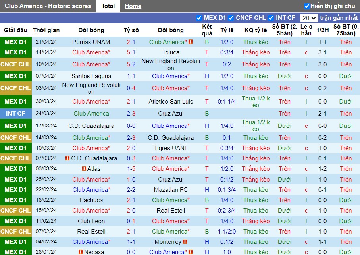Open C.D. Guadalajara home team on 17/03/24

pyautogui.click(x=91, y=126)
